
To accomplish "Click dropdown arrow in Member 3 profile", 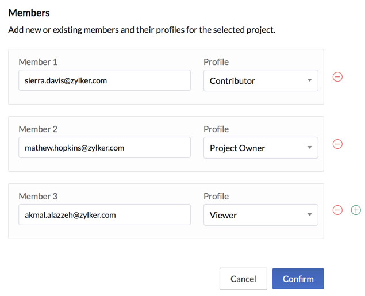I will pos(309,214).
